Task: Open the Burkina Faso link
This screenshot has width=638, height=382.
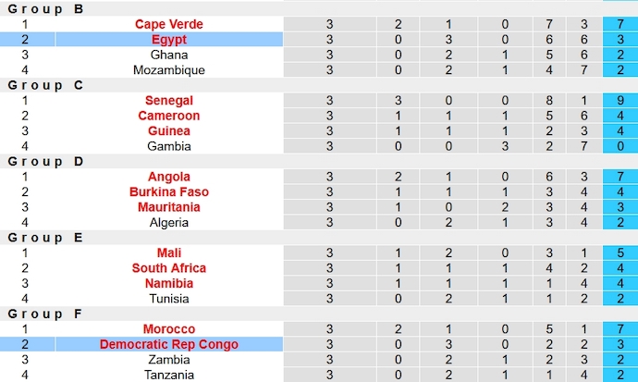Action: (168, 192)
